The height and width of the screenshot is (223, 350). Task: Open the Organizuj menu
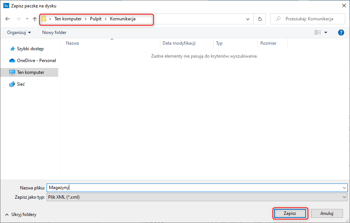(19, 32)
